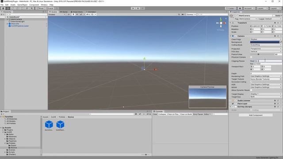Image resolution: width=283 pixels, height=159 pixels.
Task: Collapse the Prefabs folder in tree
Action: coord(5,143)
